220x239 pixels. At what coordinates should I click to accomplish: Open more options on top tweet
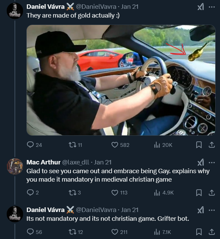[x=212, y=6]
